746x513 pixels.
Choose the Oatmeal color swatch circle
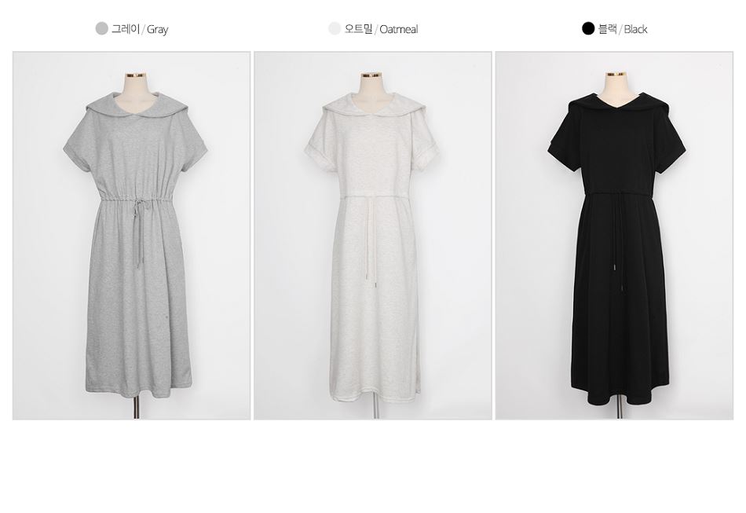point(335,28)
